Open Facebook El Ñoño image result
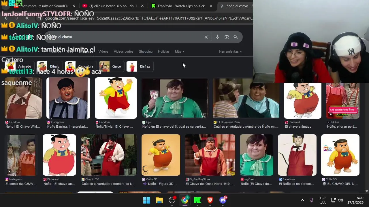Viewport: 369px width, 207px height. click(x=297, y=155)
